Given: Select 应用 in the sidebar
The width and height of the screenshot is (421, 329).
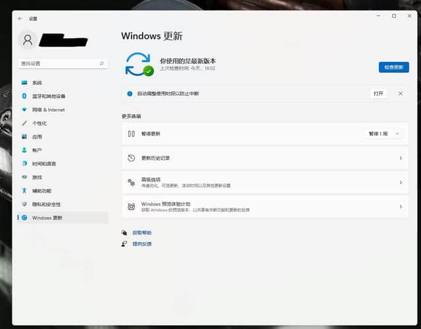Looking at the screenshot, I should click(x=63, y=137).
